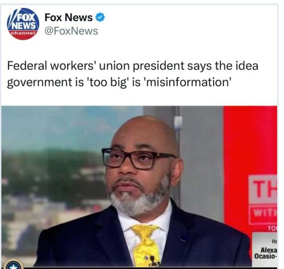Open the Fox News display name
Screen dimensions: 284x269
click(69, 18)
